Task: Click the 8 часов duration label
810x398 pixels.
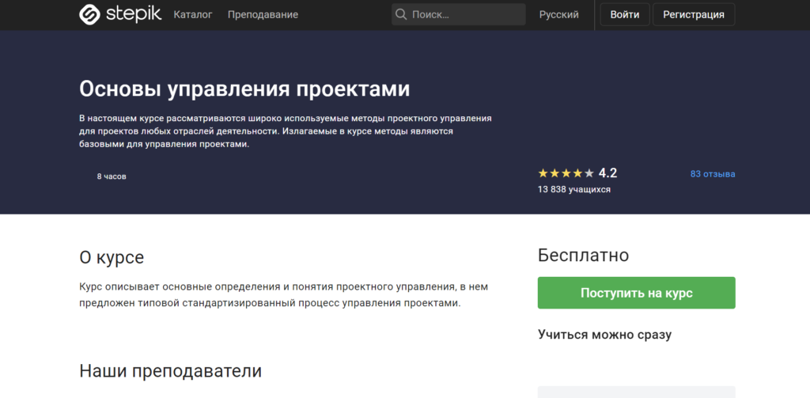Action: (x=112, y=176)
